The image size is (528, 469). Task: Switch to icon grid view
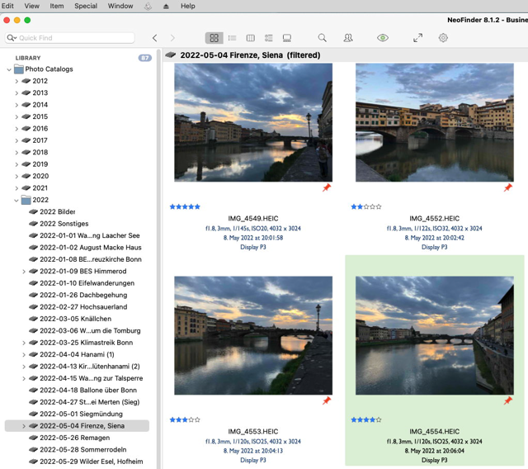214,38
